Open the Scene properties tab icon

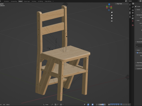click(x=133, y=18)
